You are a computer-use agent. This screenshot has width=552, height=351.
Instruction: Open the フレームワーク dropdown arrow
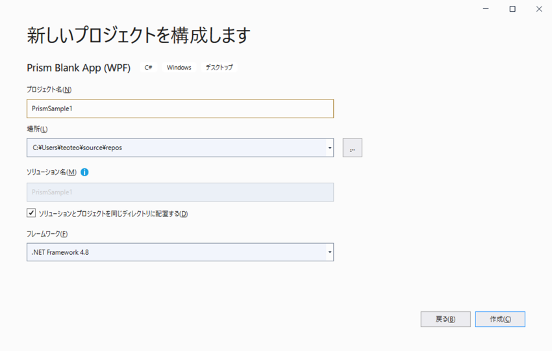[x=329, y=252]
